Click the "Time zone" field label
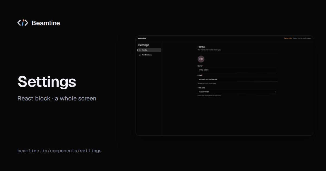Viewport: 326px width, 171px height. tap(201, 88)
